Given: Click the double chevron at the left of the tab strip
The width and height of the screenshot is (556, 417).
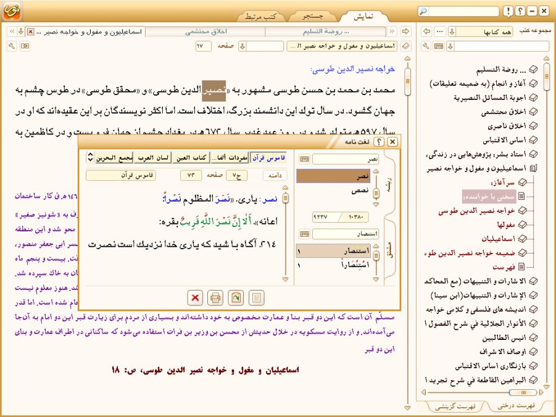Looking at the screenshot, I should pyautogui.click(x=12, y=31).
